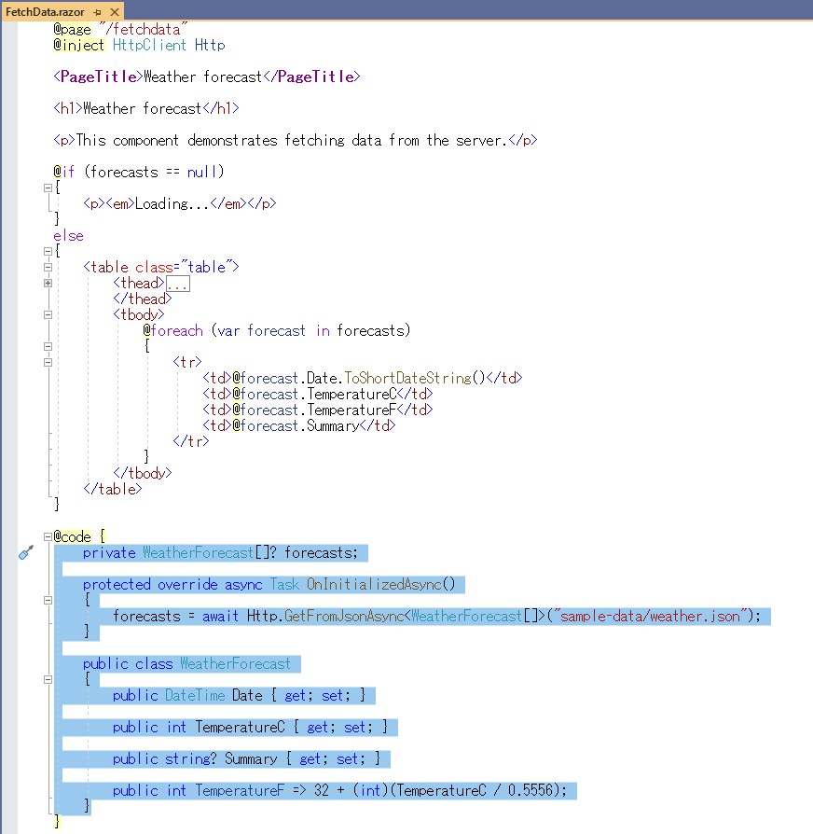Click @forecast.TemperatureC in table cell
Image resolution: width=813 pixels, height=834 pixels.
coord(314,394)
